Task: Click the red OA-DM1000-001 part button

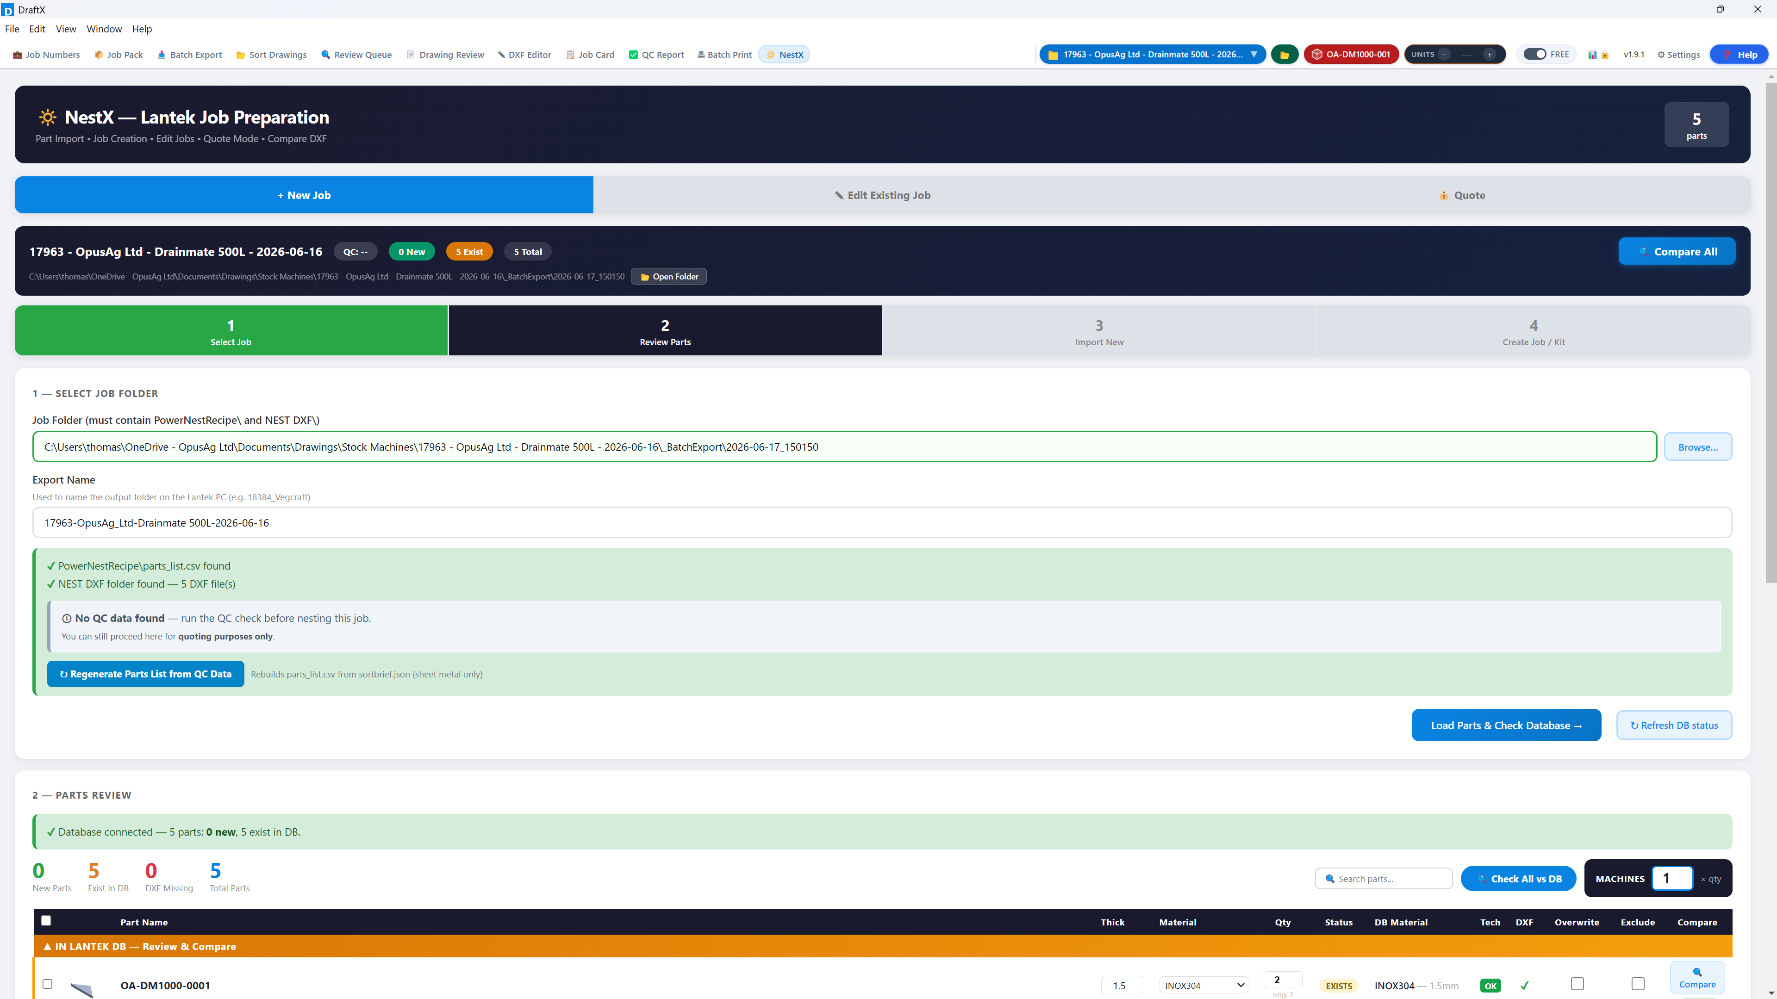Action: point(1351,55)
